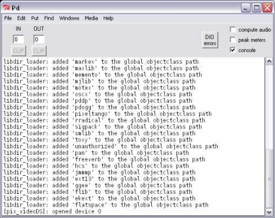
Task: Click the CLIP button under OUT
Action: 39,51
